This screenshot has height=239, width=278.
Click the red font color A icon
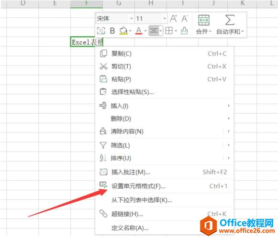coord(139,31)
